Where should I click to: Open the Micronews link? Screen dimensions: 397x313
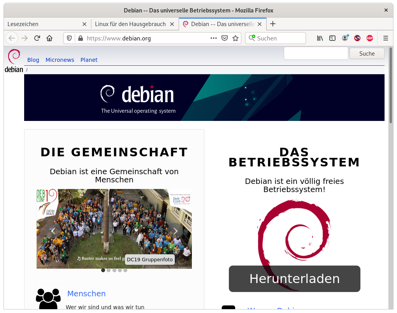(60, 60)
